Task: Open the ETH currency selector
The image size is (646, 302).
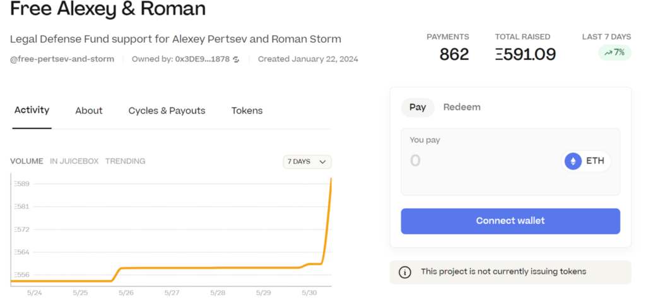Action: pos(586,161)
